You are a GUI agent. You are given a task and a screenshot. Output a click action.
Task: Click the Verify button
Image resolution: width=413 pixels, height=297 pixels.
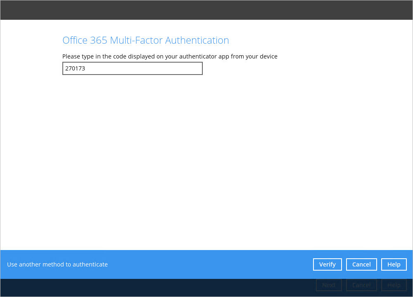[327, 264]
